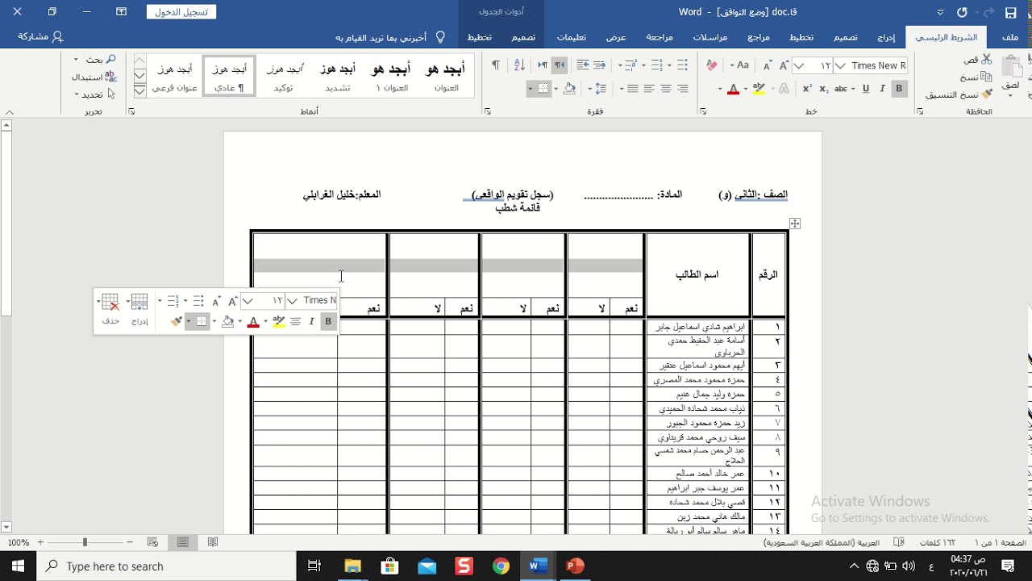Click the Paste (لصق) clipboard icon
This screenshot has height=581, width=1032.
1011,69
